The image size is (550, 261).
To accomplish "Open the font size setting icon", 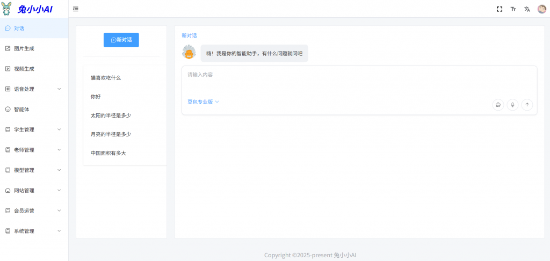I will [513, 9].
